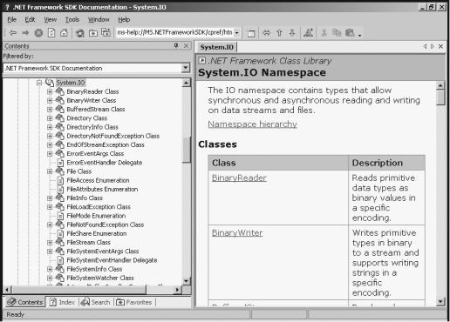Screen dimensions: 450x322
Task: Click right arrow of document tab strip
Action: click(x=433, y=46)
